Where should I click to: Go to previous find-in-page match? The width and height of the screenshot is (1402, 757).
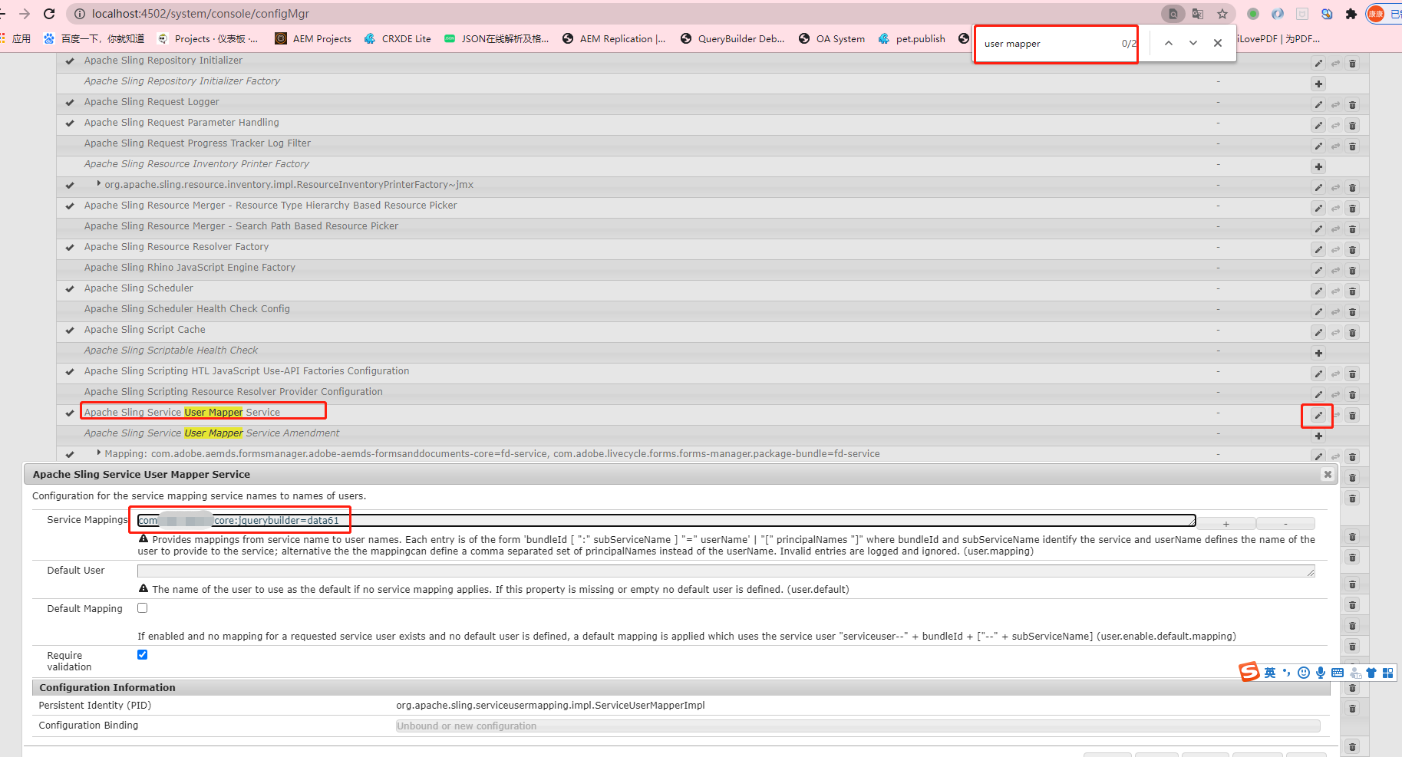[x=1169, y=44]
